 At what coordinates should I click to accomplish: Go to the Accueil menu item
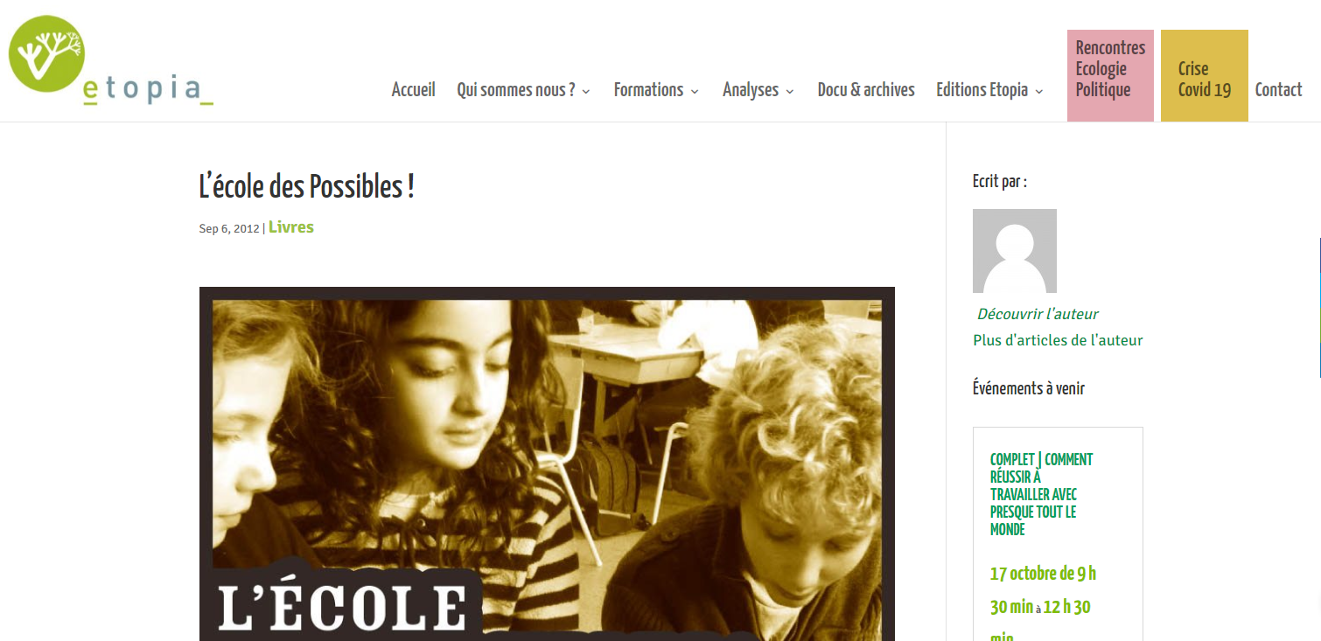click(x=414, y=89)
